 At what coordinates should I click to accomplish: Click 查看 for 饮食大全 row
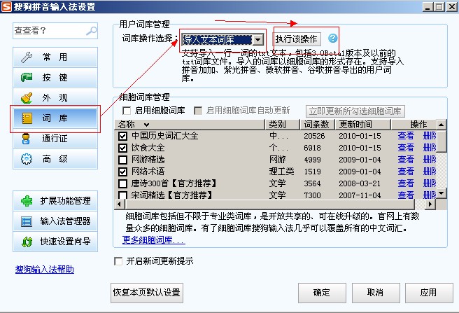pos(406,148)
